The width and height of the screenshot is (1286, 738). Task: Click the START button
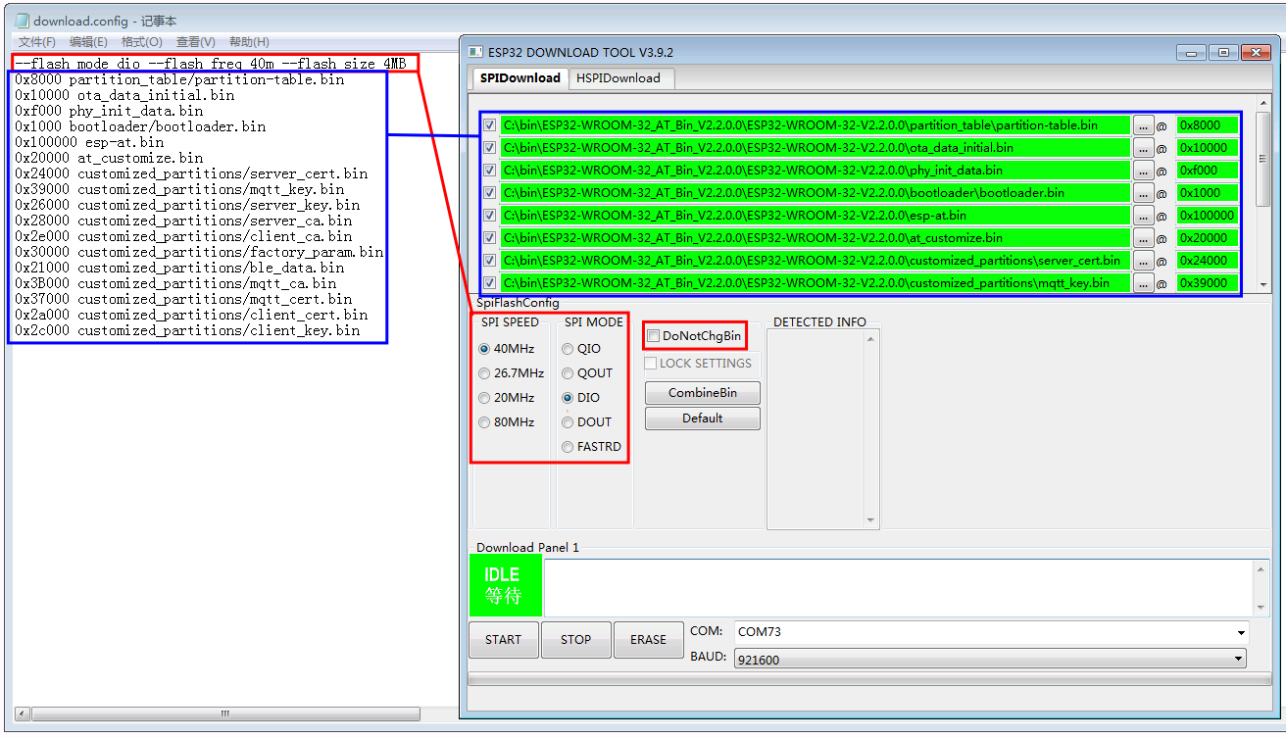tap(503, 640)
